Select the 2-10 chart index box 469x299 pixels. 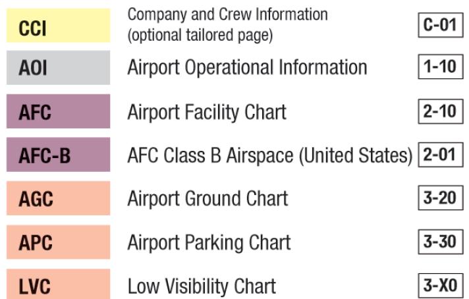(x=441, y=111)
